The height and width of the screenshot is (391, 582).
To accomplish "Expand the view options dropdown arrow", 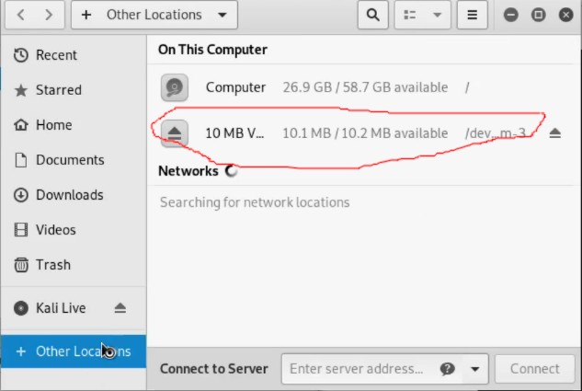I will point(437,15).
